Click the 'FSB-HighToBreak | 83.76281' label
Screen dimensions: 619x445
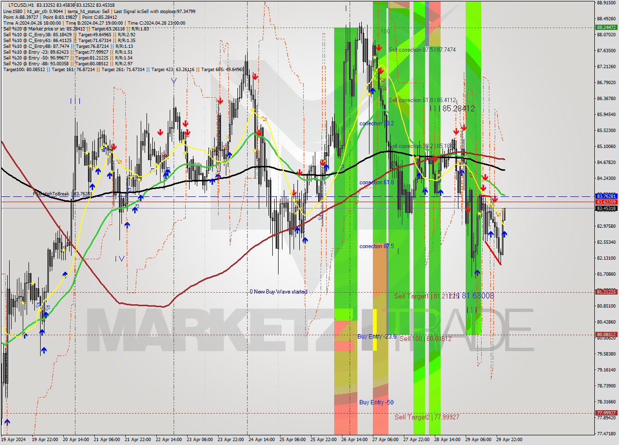pos(63,194)
